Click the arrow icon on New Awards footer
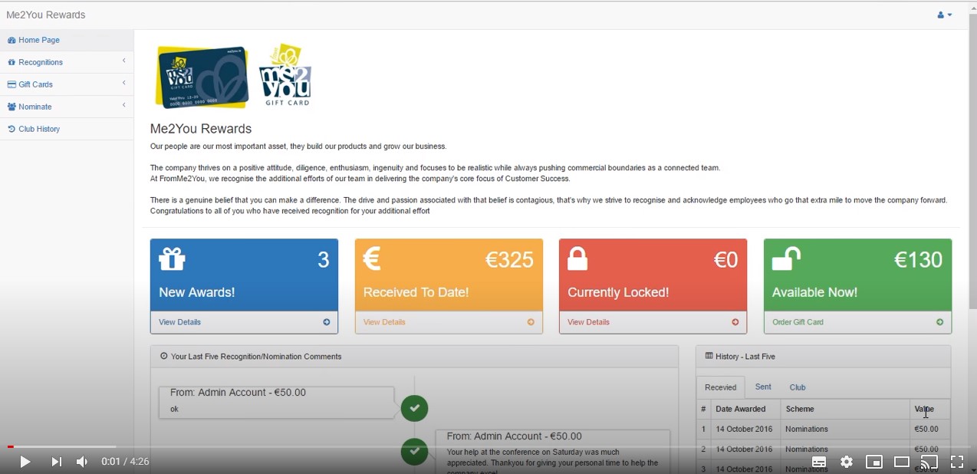The image size is (977, 474). 327,322
